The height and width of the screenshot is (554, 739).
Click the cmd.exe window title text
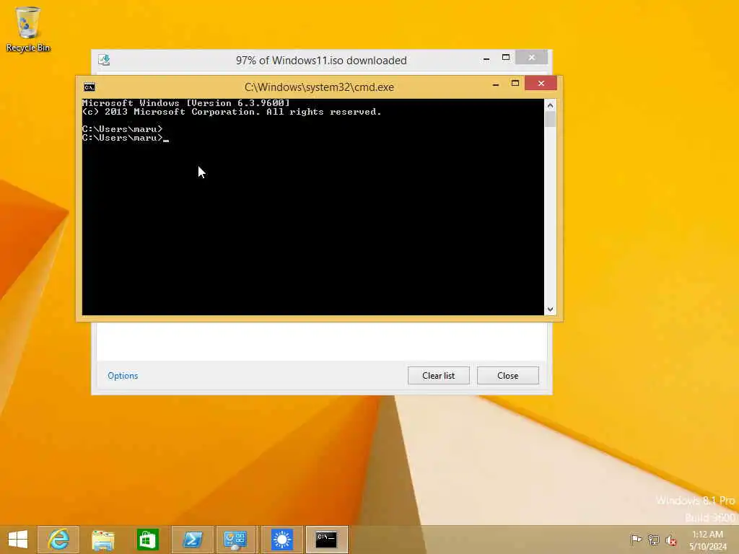coord(319,87)
